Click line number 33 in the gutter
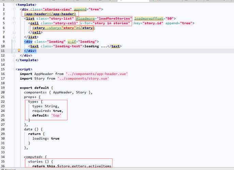 click(x=3, y=152)
